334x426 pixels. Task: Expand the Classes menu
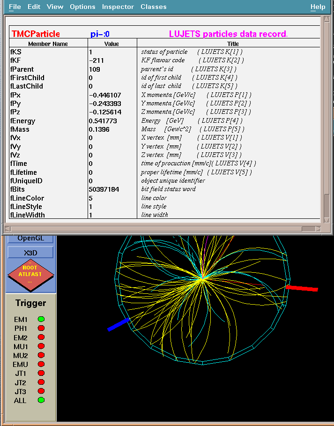coord(153,7)
